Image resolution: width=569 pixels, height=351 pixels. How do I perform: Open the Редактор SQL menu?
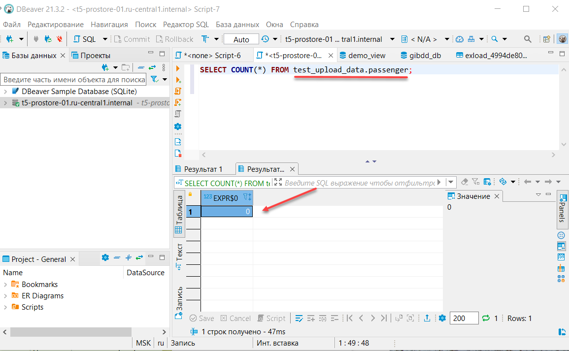point(186,24)
